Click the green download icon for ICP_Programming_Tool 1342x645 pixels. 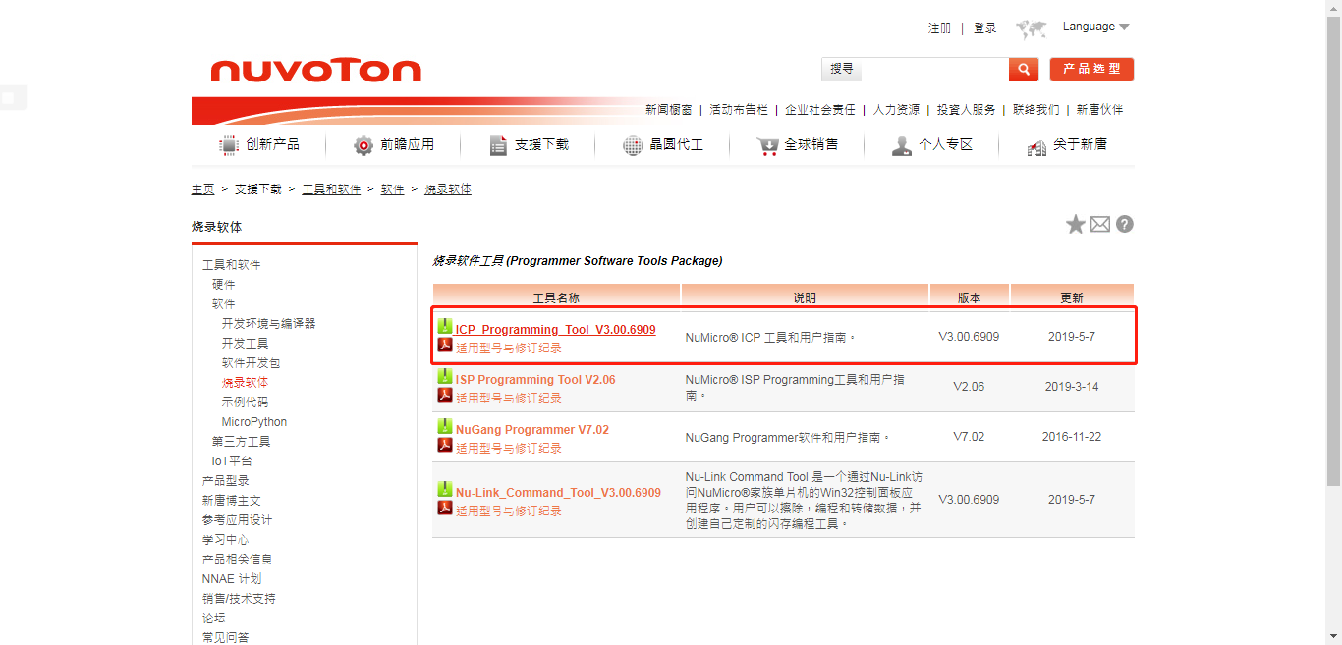click(x=445, y=327)
